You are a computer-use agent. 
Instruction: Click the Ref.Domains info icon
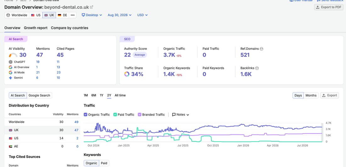(261, 49)
